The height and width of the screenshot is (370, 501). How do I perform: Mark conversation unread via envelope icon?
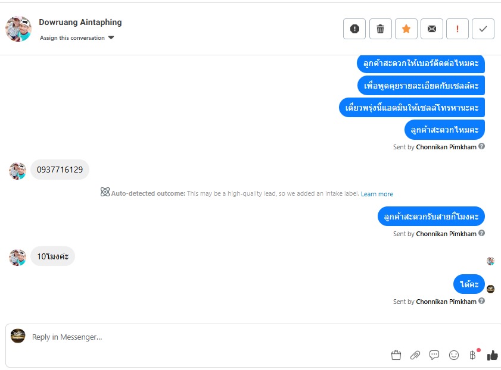point(432,29)
